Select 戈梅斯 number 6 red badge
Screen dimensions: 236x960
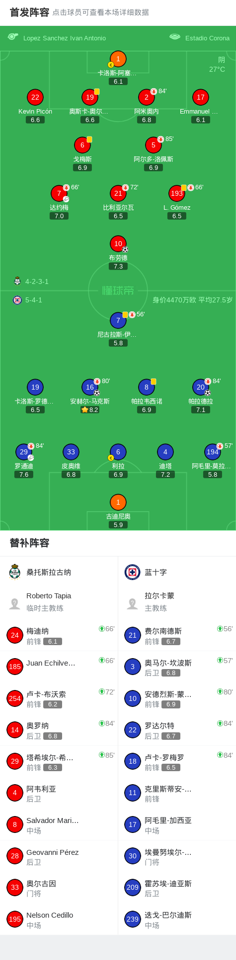82,145
